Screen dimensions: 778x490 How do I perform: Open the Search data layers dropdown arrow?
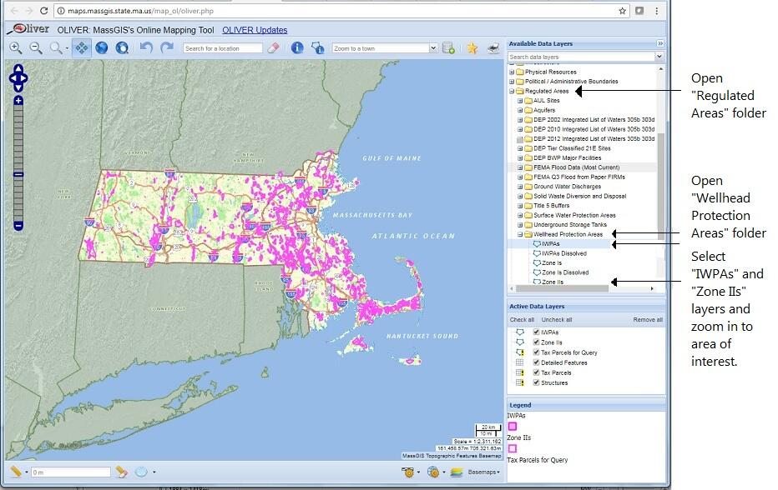click(659, 57)
